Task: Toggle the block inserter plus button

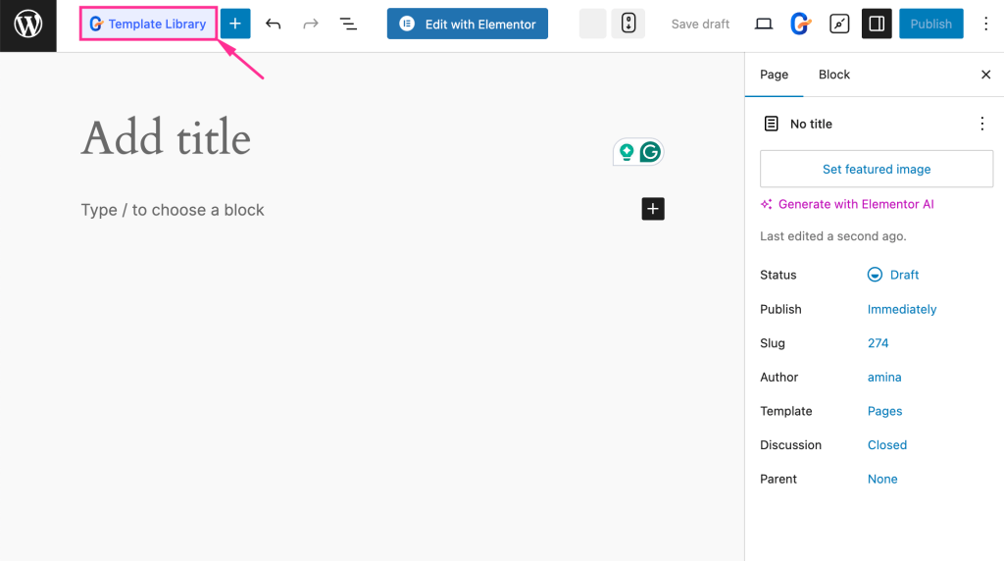Action: pos(235,24)
